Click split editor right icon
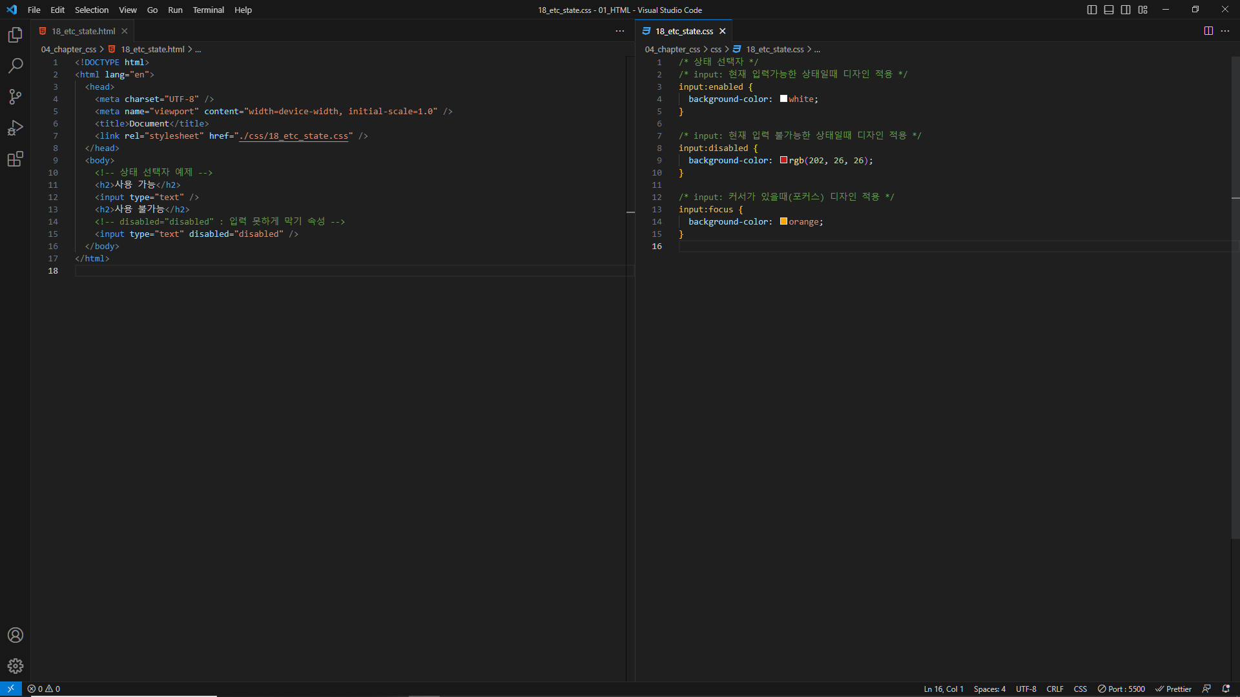Viewport: 1240px width, 697px height. point(1208,31)
